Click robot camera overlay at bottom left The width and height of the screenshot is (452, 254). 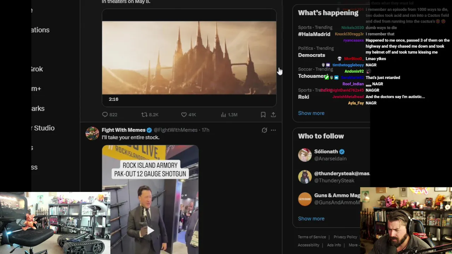55,223
